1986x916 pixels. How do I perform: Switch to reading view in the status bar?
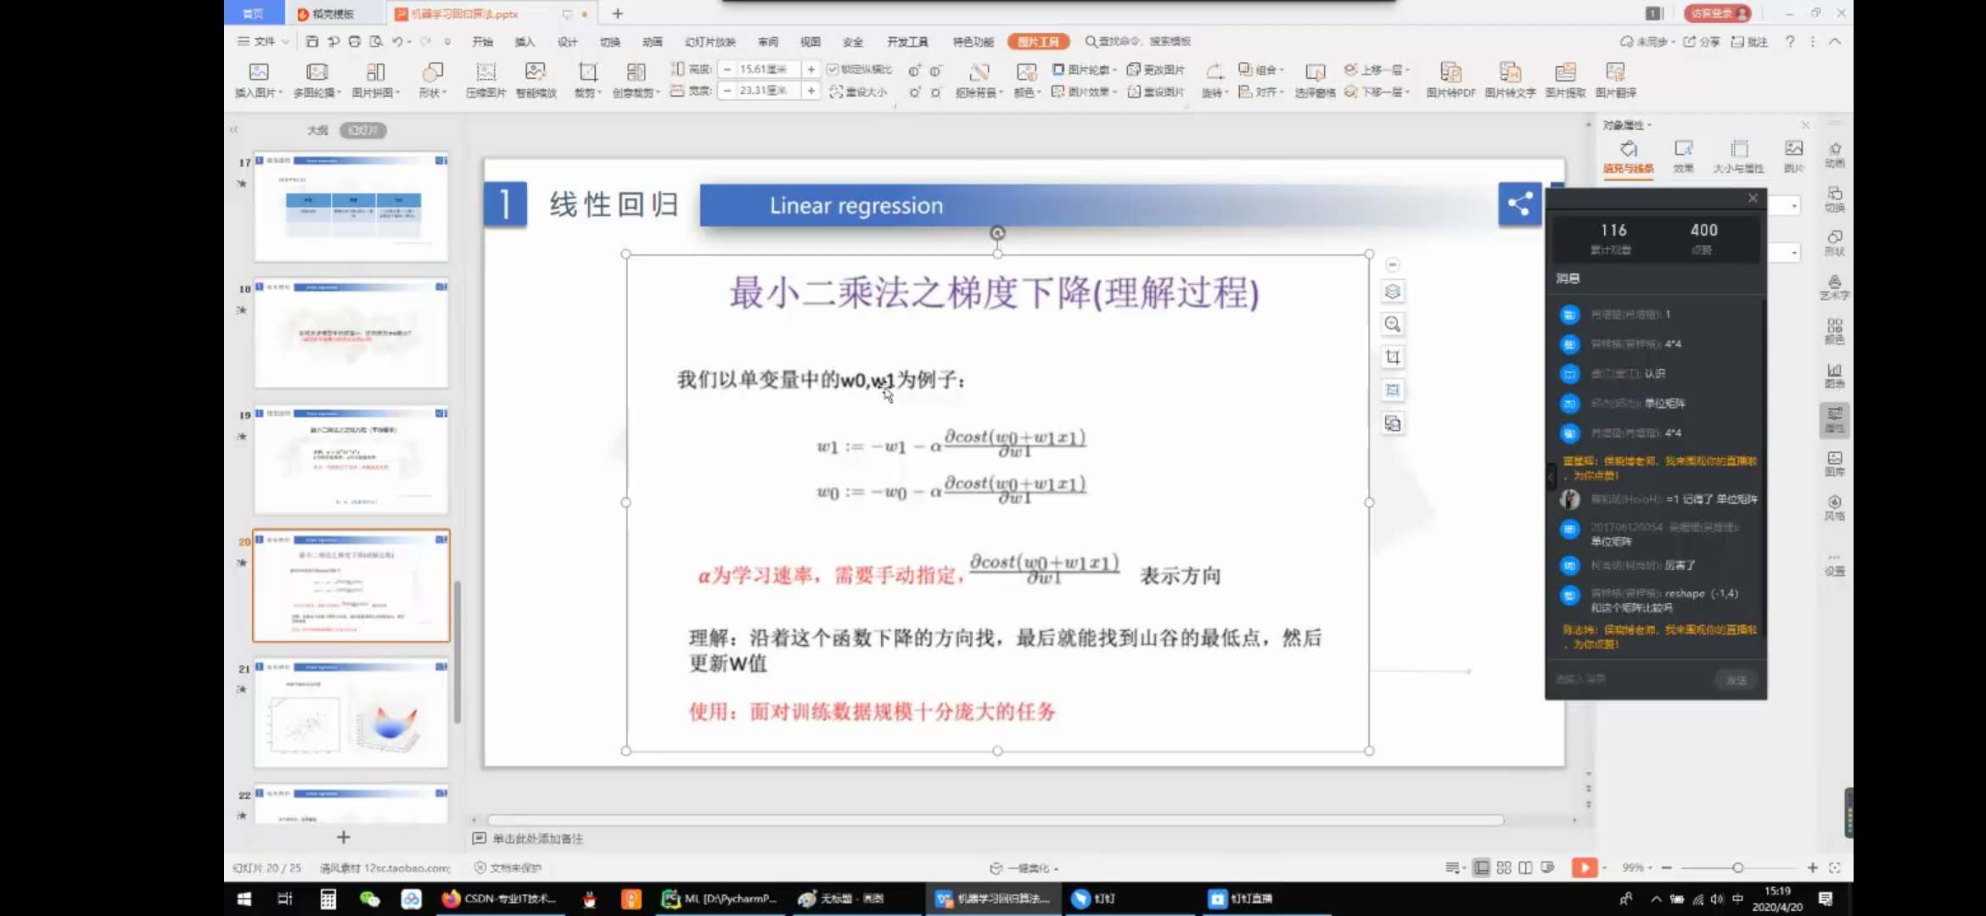(1525, 868)
